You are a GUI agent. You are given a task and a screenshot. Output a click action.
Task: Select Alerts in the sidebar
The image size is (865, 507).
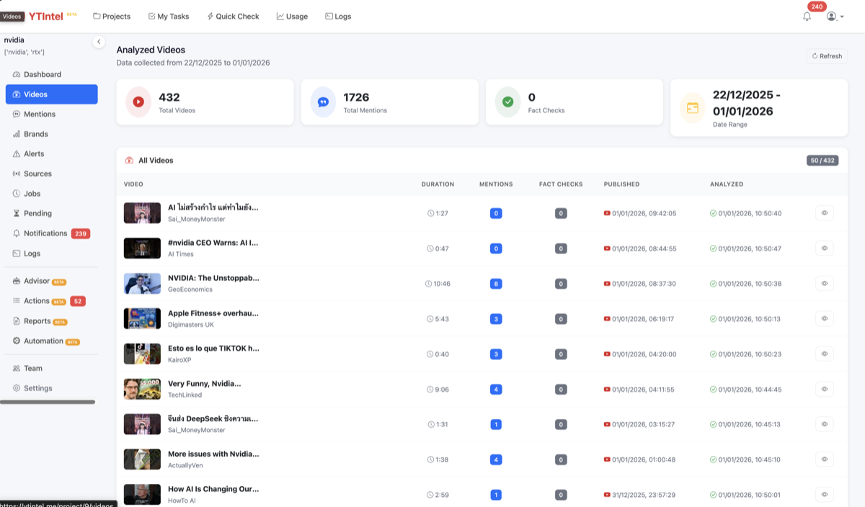pyautogui.click(x=33, y=153)
